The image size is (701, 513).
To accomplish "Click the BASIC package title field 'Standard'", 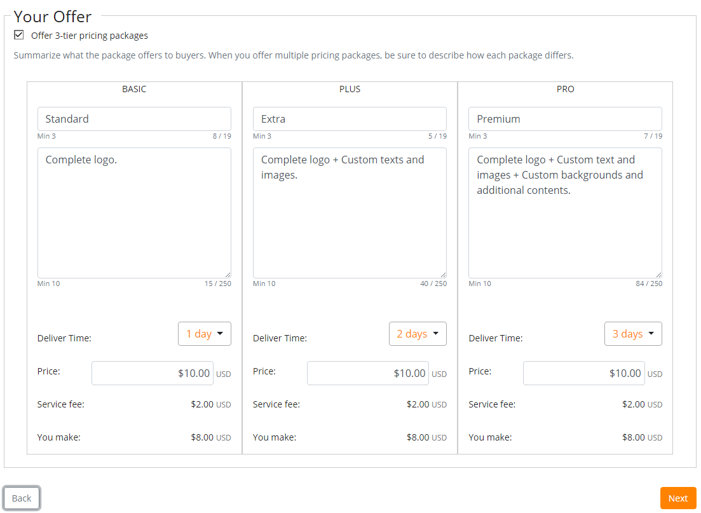I will pyautogui.click(x=134, y=119).
